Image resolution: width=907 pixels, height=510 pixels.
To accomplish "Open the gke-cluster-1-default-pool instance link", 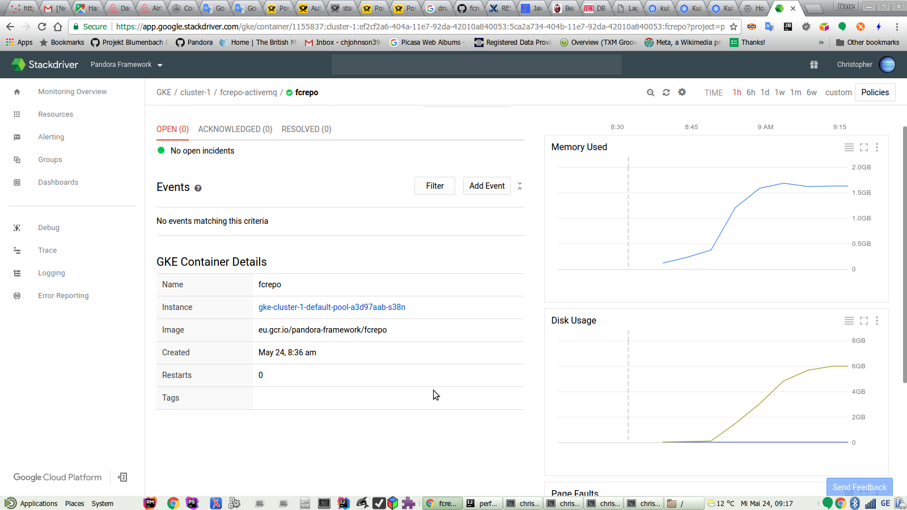I will (x=332, y=307).
